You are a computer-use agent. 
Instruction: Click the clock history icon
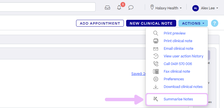pos(156,56)
